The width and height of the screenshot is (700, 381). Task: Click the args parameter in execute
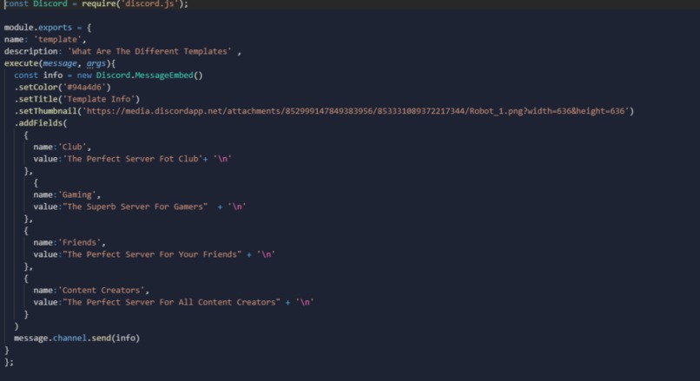96,63
